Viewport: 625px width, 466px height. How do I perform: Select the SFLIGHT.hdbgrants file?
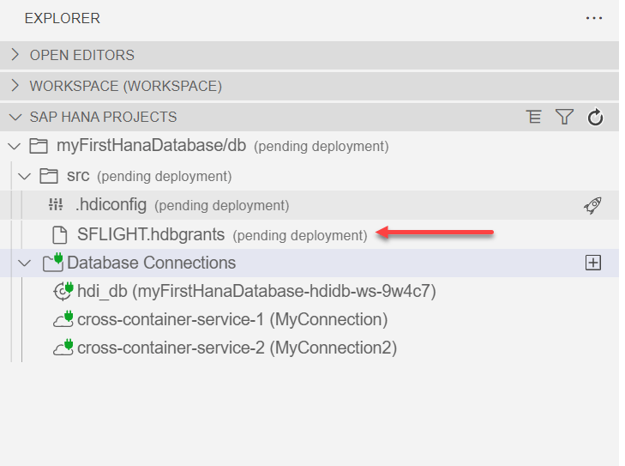151,234
